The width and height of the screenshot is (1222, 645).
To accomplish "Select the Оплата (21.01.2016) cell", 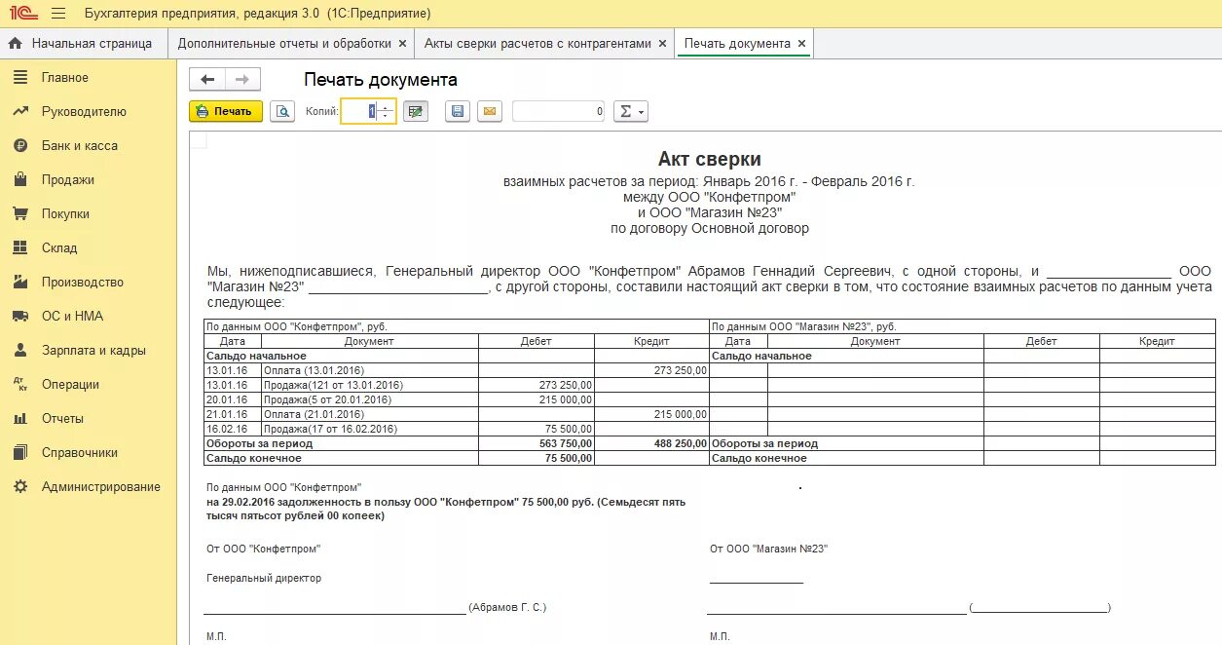I will click(370, 414).
